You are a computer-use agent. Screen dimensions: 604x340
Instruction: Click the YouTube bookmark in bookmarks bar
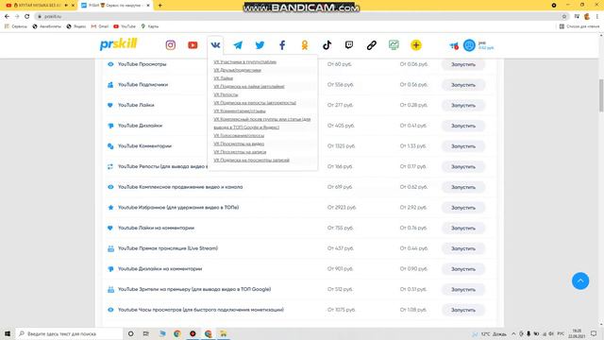click(x=125, y=26)
